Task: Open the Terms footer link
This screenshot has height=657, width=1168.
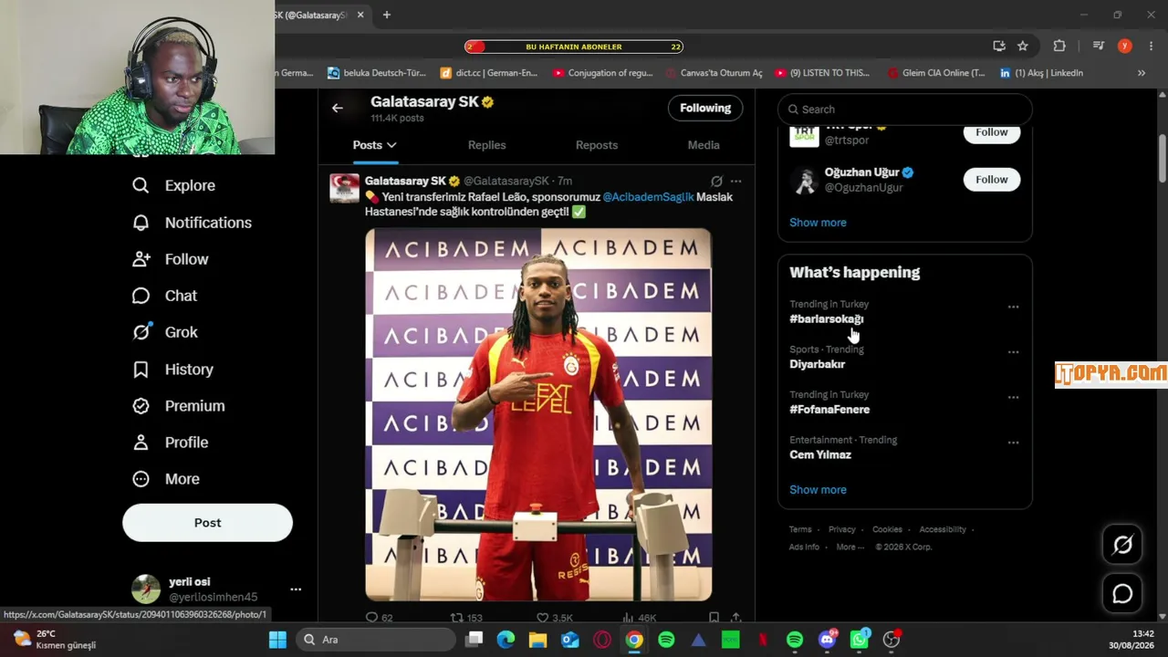Action: point(800,529)
